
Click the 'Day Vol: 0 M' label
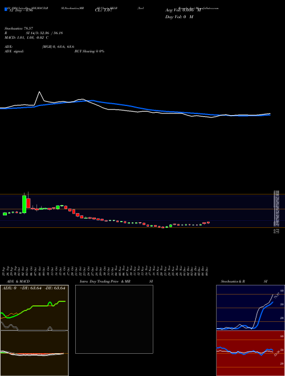point(179,17)
